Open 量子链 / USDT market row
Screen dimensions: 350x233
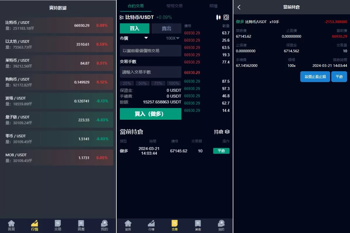click(x=58, y=120)
